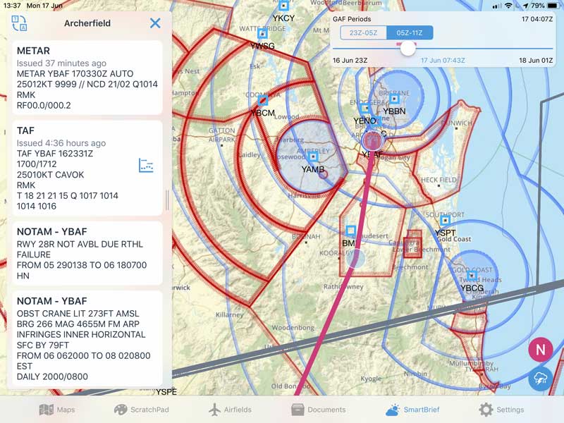Select the SmartBrief tab
Screen dimensions: 564x423
click(x=412, y=410)
